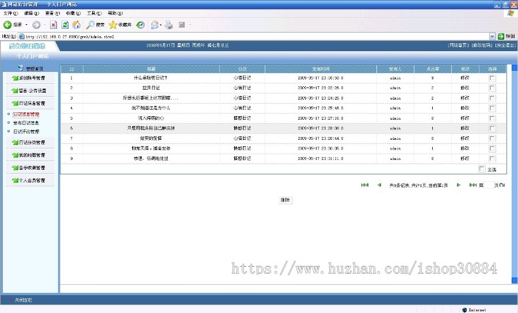Image resolution: width=518 pixels, height=313 pixels.
Task: Click the grey Forward arrow icon
Action: coord(36,25)
